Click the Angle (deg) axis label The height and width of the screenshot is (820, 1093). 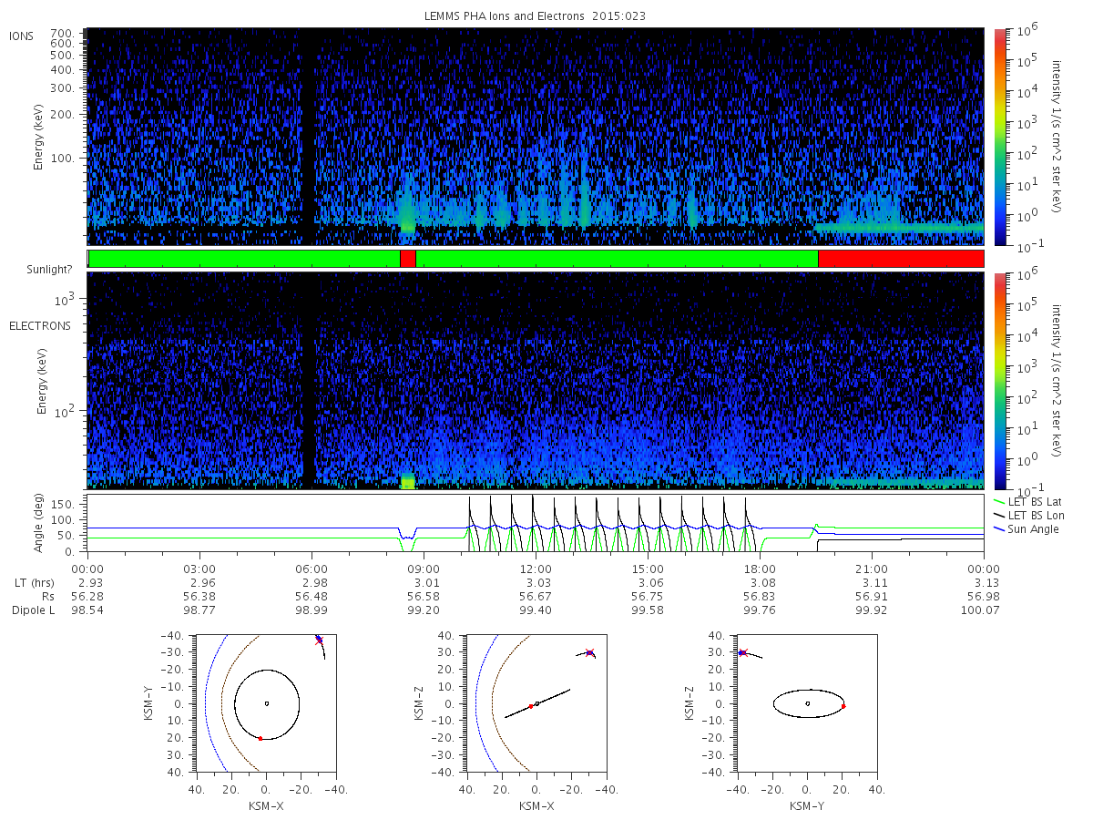coord(39,523)
